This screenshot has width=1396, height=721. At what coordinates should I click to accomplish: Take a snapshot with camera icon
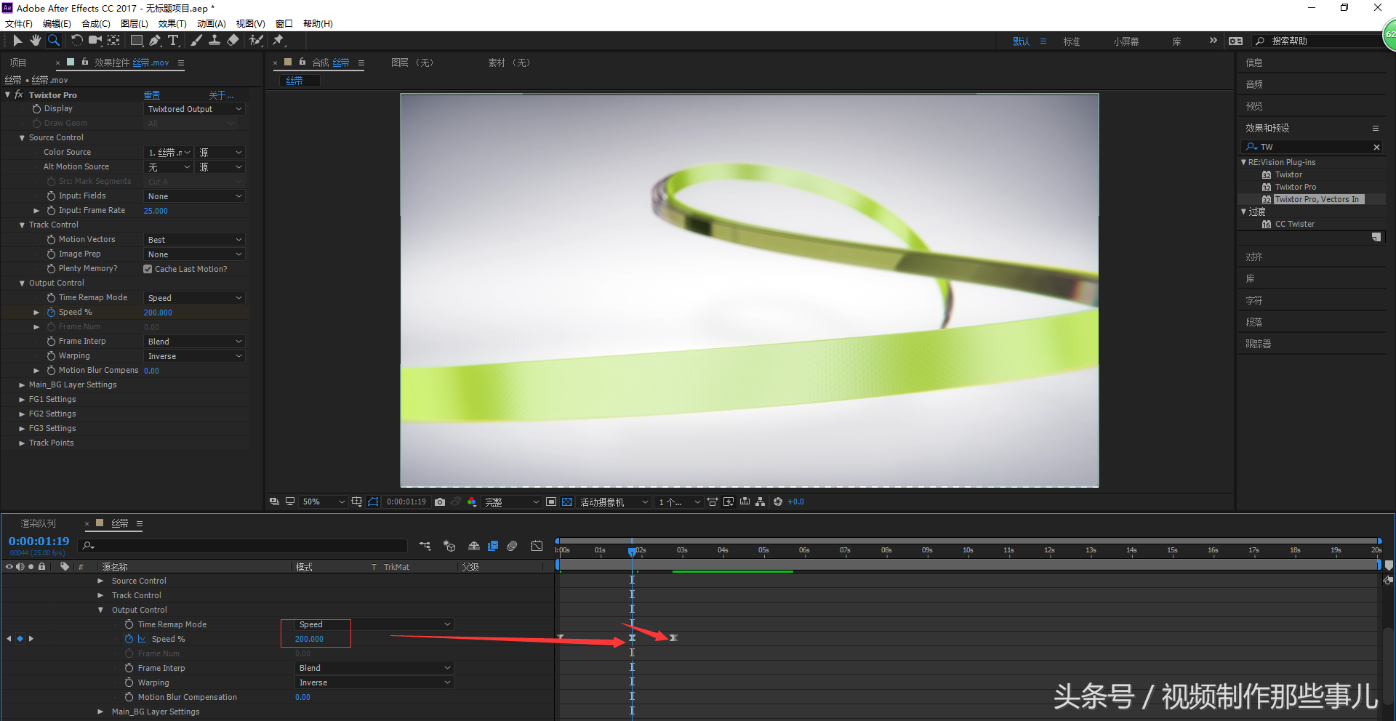[440, 502]
